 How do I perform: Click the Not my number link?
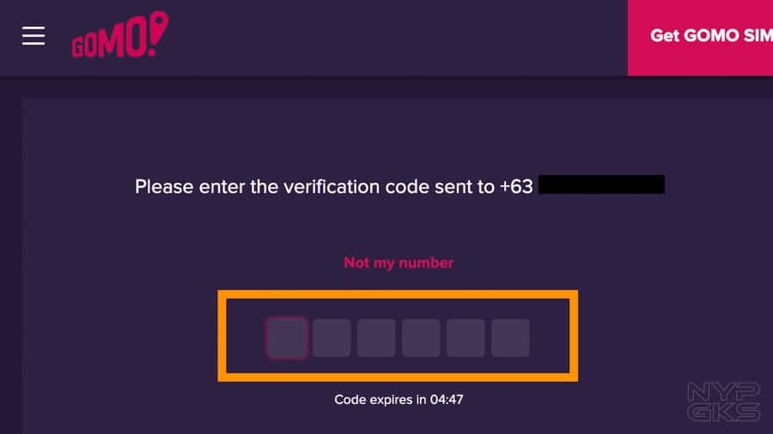[x=399, y=262]
